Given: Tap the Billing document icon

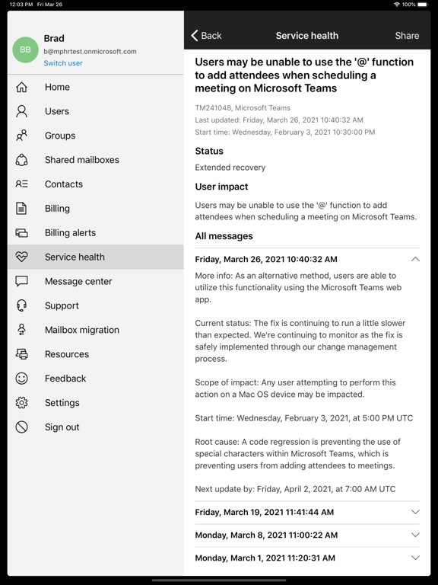Looking at the screenshot, I should (x=21, y=208).
